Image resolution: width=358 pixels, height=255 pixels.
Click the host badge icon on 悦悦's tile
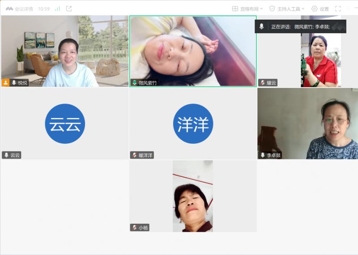(x=6, y=83)
